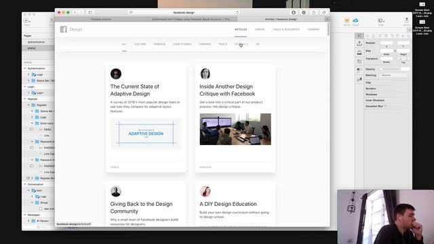Click the Size width input field
This screenshot has height=244, width=434.
387,51
